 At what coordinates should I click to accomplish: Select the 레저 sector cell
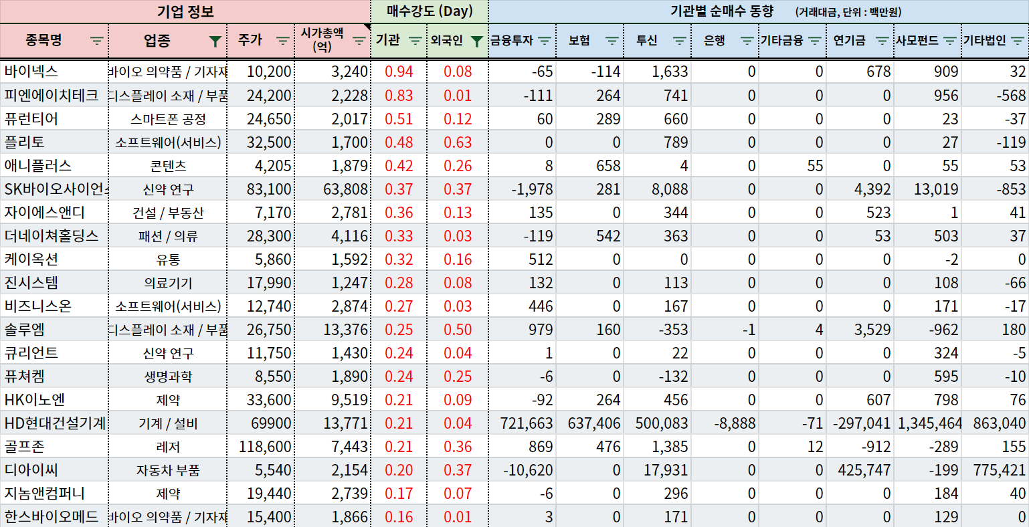pos(168,447)
